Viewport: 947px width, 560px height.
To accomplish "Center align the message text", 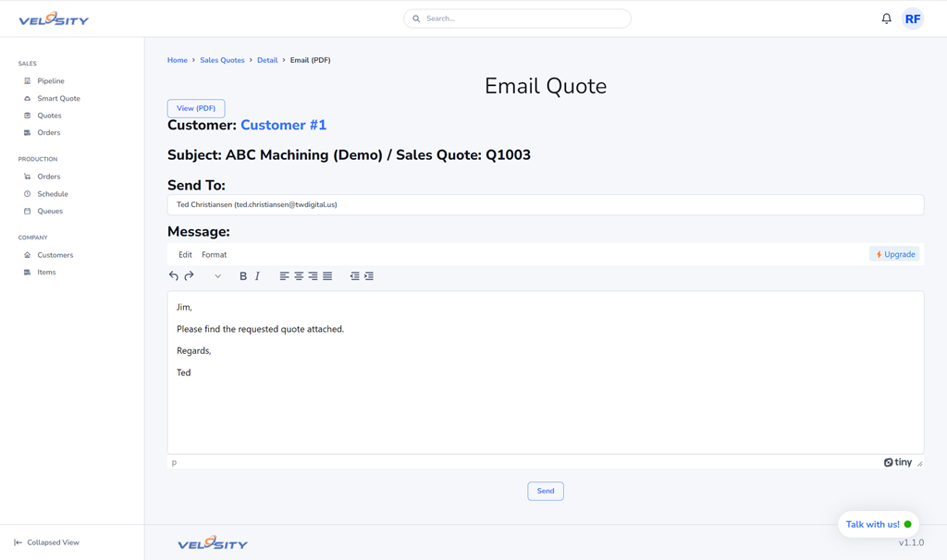I will click(299, 276).
